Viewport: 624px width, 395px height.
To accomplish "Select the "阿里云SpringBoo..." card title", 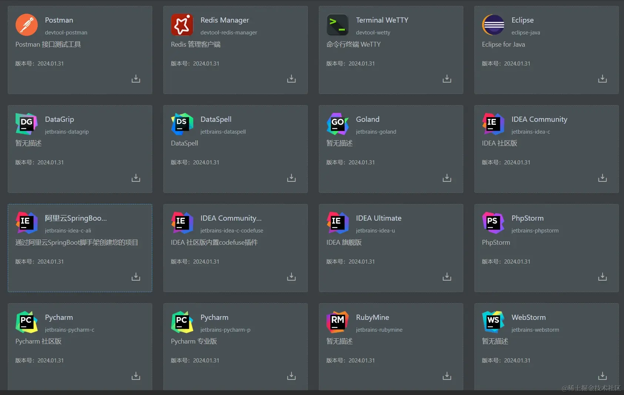I will point(76,218).
